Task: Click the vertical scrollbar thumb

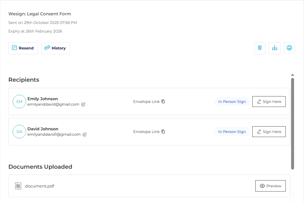Action: coord(293,124)
